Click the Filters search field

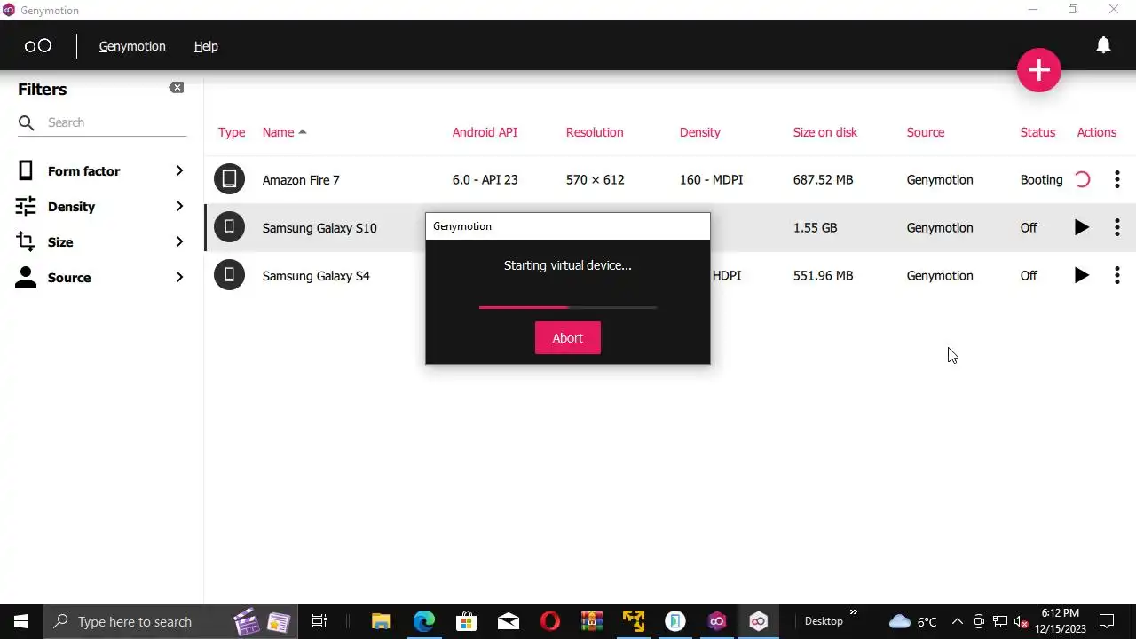click(x=102, y=122)
